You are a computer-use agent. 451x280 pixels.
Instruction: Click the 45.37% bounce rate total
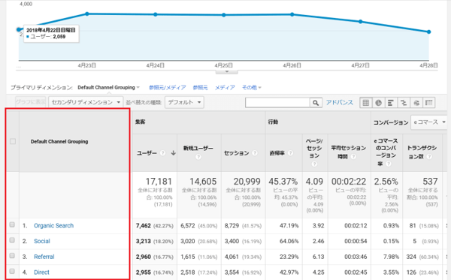(x=283, y=182)
